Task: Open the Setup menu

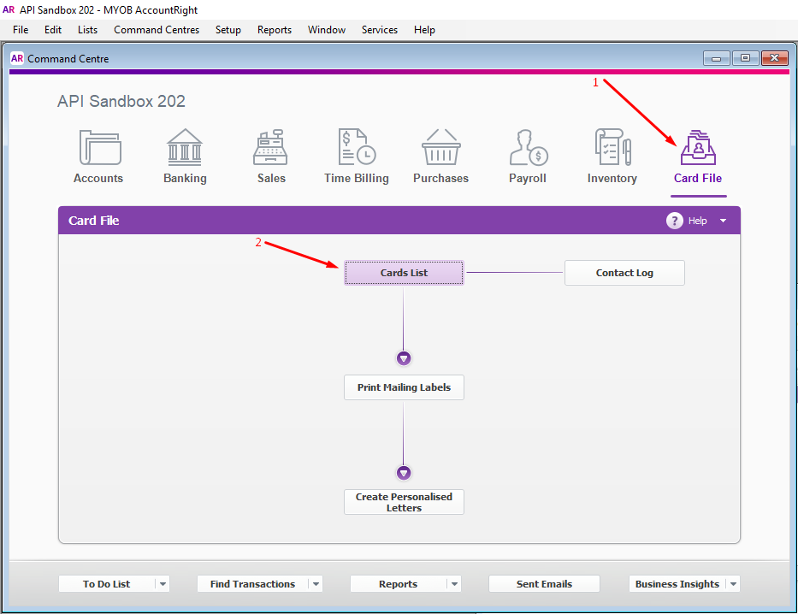Action: click(228, 30)
